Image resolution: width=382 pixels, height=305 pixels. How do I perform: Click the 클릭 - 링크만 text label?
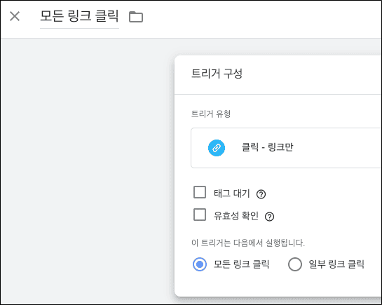click(x=267, y=147)
